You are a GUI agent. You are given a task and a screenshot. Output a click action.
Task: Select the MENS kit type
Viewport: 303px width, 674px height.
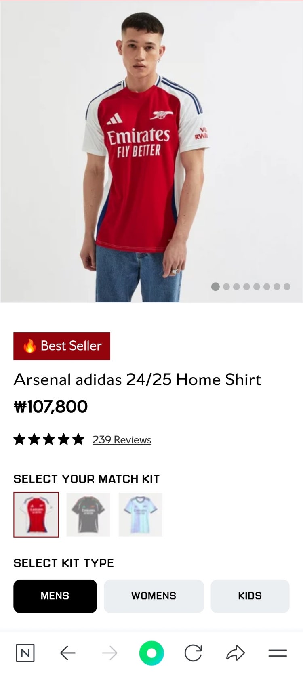coord(55,596)
